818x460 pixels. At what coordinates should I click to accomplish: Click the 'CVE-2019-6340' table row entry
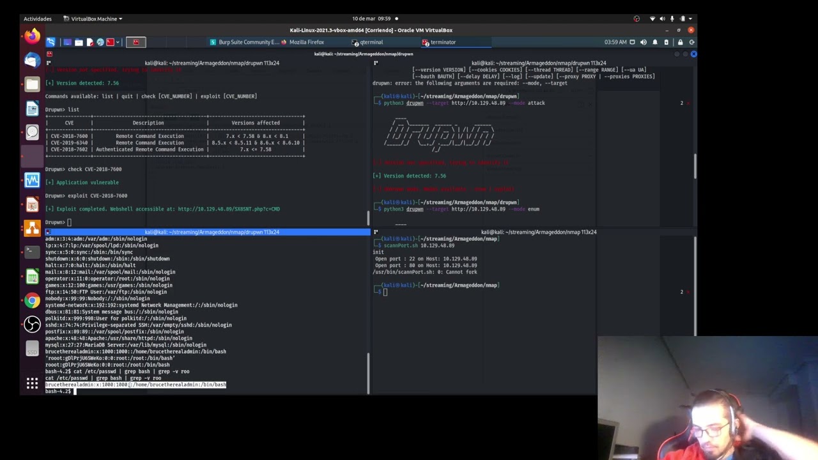click(x=174, y=142)
